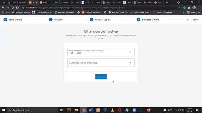
Task: Go to the Store Details step
Action: pyautogui.click(x=13, y=19)
